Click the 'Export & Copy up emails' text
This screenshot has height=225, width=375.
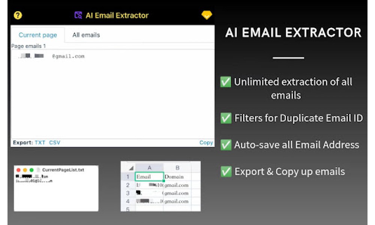coord(289,172)
